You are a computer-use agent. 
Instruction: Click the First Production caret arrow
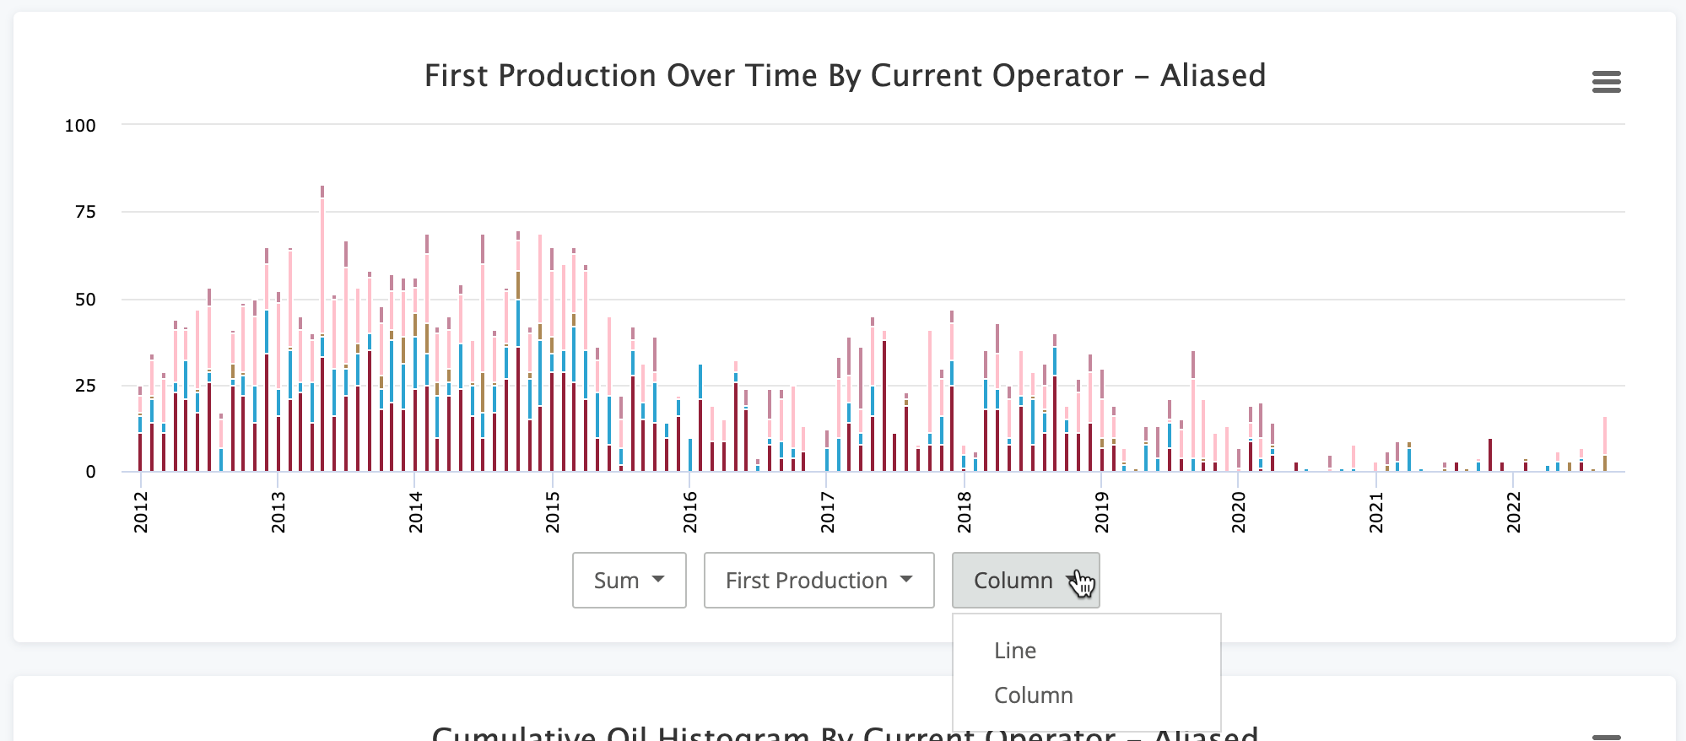906,579
